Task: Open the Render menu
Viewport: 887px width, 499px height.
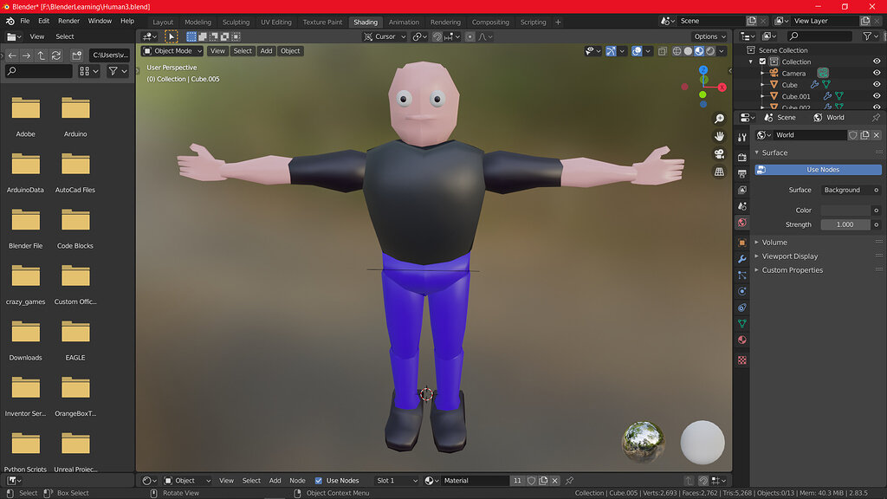Action: [x=69, y=21]
